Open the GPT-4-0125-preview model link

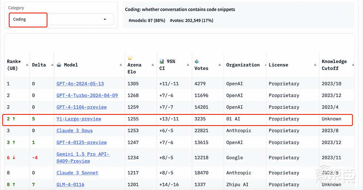tap(81, 142)
